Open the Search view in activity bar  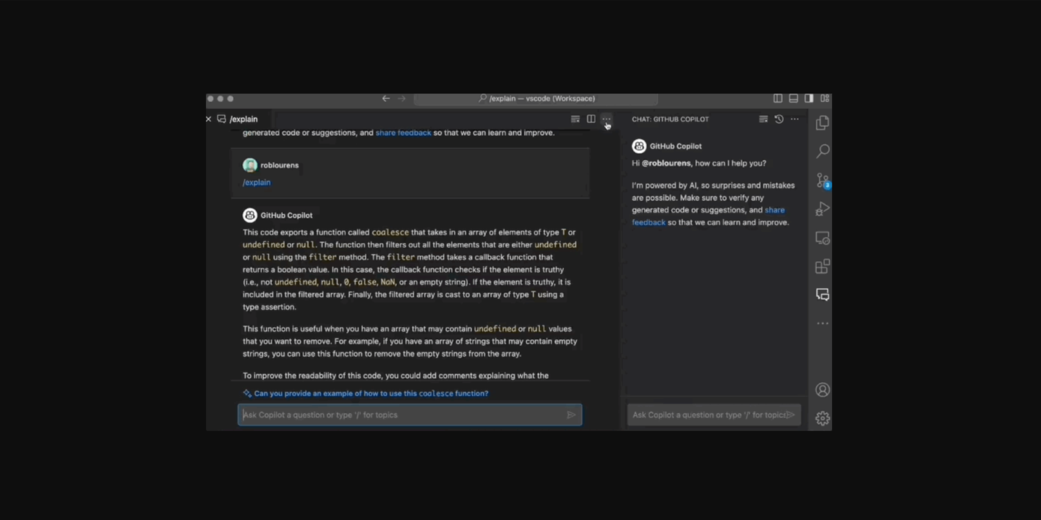pyautogui.click(x=822, y=151)
